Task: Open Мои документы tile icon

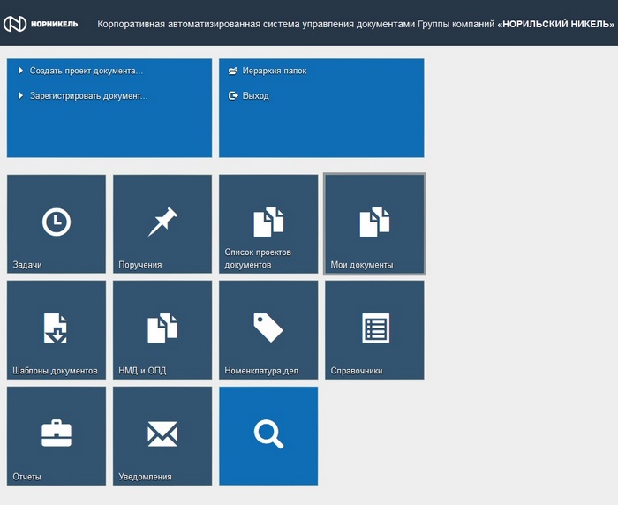Action: [x=374, y=222]
